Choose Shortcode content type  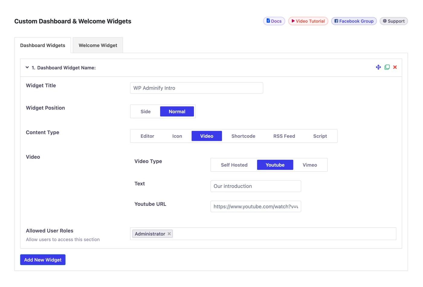tap(243, 136)
